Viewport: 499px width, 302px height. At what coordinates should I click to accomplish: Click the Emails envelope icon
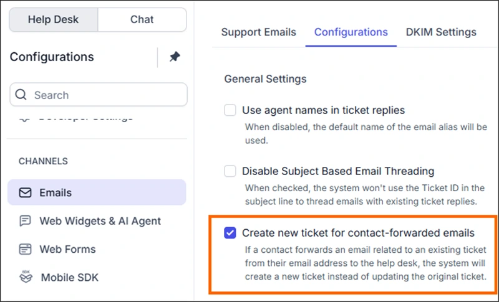[x=25, y=193]
